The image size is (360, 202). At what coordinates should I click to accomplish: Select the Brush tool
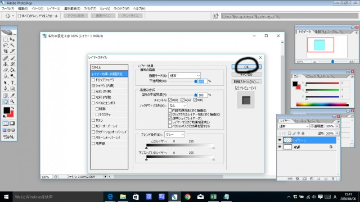[12, 58]
